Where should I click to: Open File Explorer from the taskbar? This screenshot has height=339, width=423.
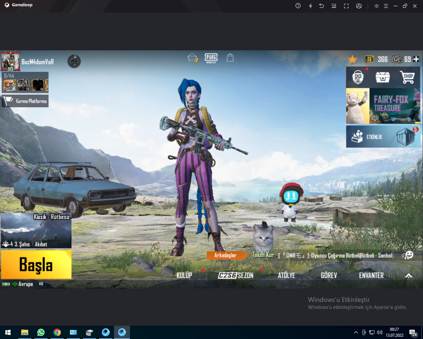click(24, 332)
